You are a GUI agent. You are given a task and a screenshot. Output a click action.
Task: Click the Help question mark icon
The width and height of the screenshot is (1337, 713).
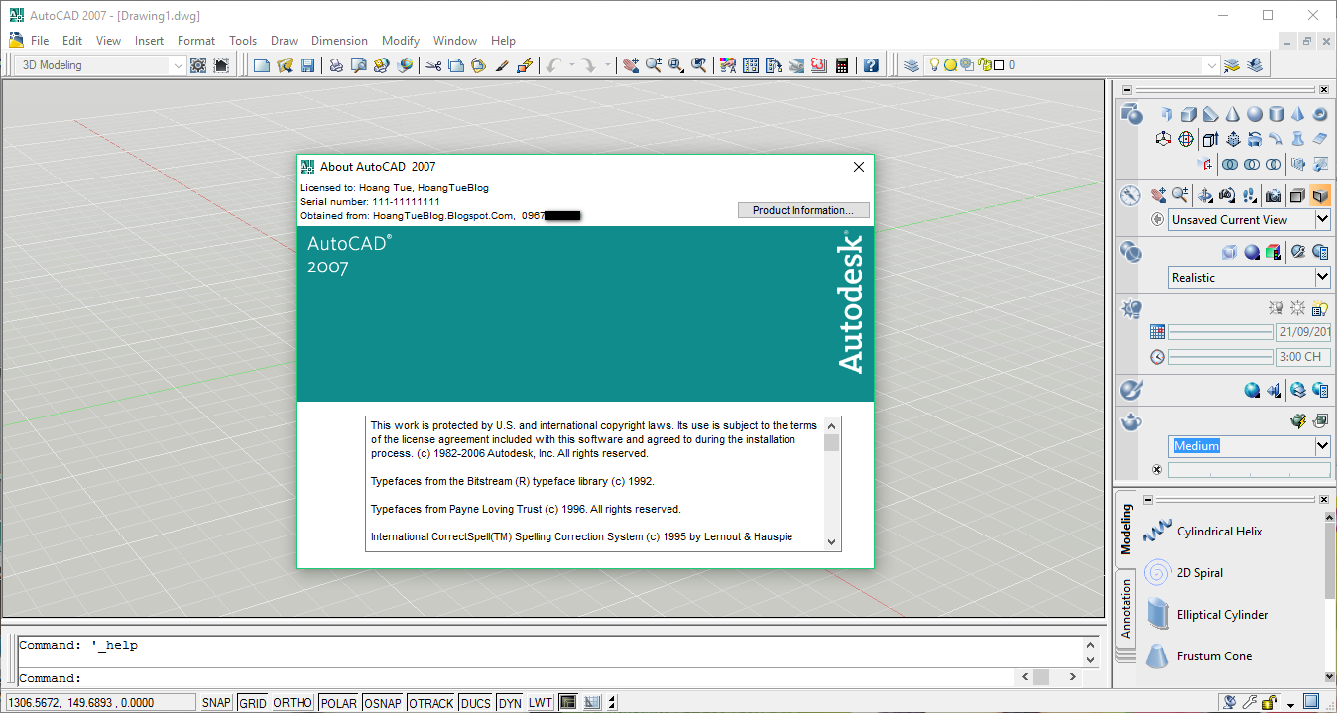pos(871,65)
